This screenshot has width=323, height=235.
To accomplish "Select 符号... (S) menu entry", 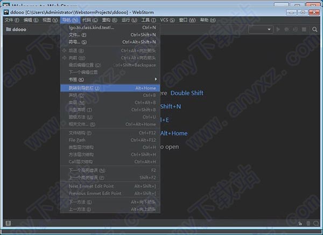I will tap(78, 42).
